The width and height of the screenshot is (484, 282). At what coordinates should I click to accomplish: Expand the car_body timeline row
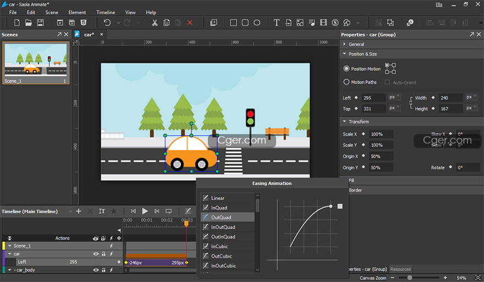[10, 270]
